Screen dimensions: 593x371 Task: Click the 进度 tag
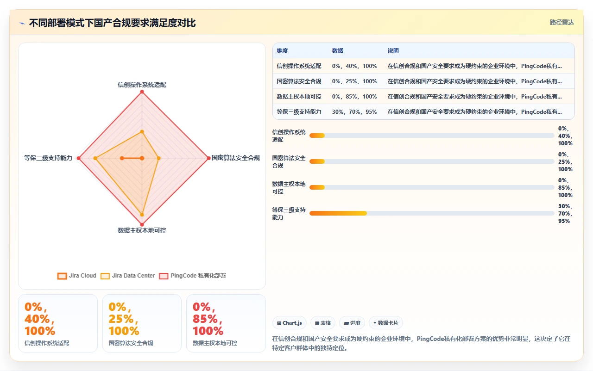[352, 323]
